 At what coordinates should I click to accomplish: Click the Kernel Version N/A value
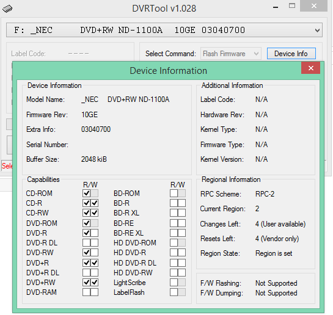[262, 159]
